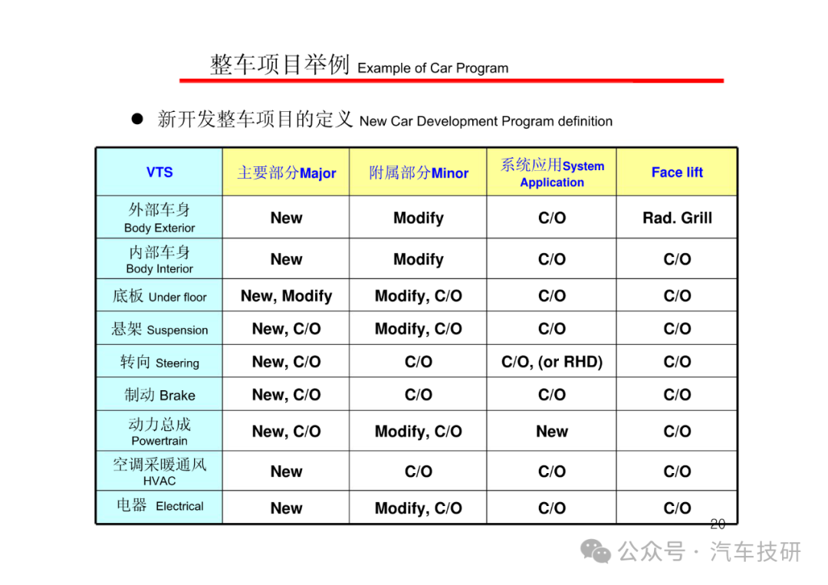Select "Modify" in Body Exterior Minor cell

(x=419, y=218)
